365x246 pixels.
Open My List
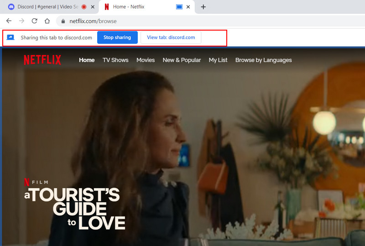(218, 60)
